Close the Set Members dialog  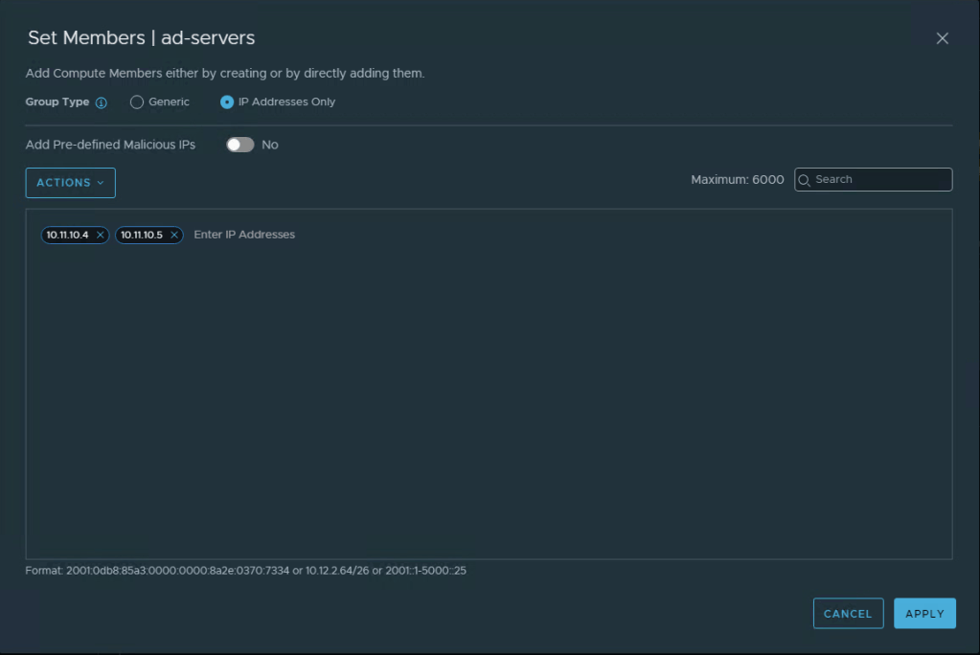(x=942, y=38)
